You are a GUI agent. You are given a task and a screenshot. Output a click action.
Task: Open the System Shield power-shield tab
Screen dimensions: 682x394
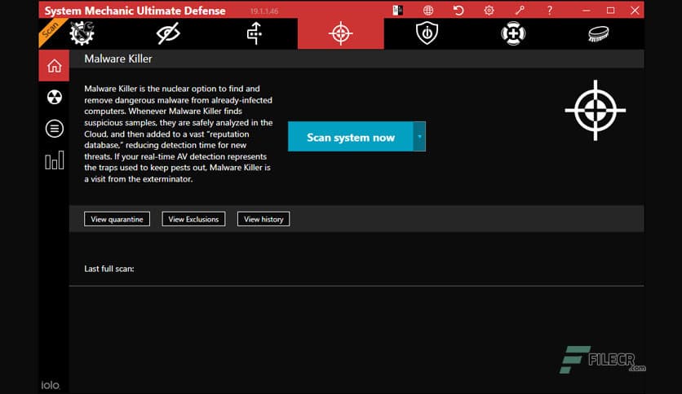[427, 33]
